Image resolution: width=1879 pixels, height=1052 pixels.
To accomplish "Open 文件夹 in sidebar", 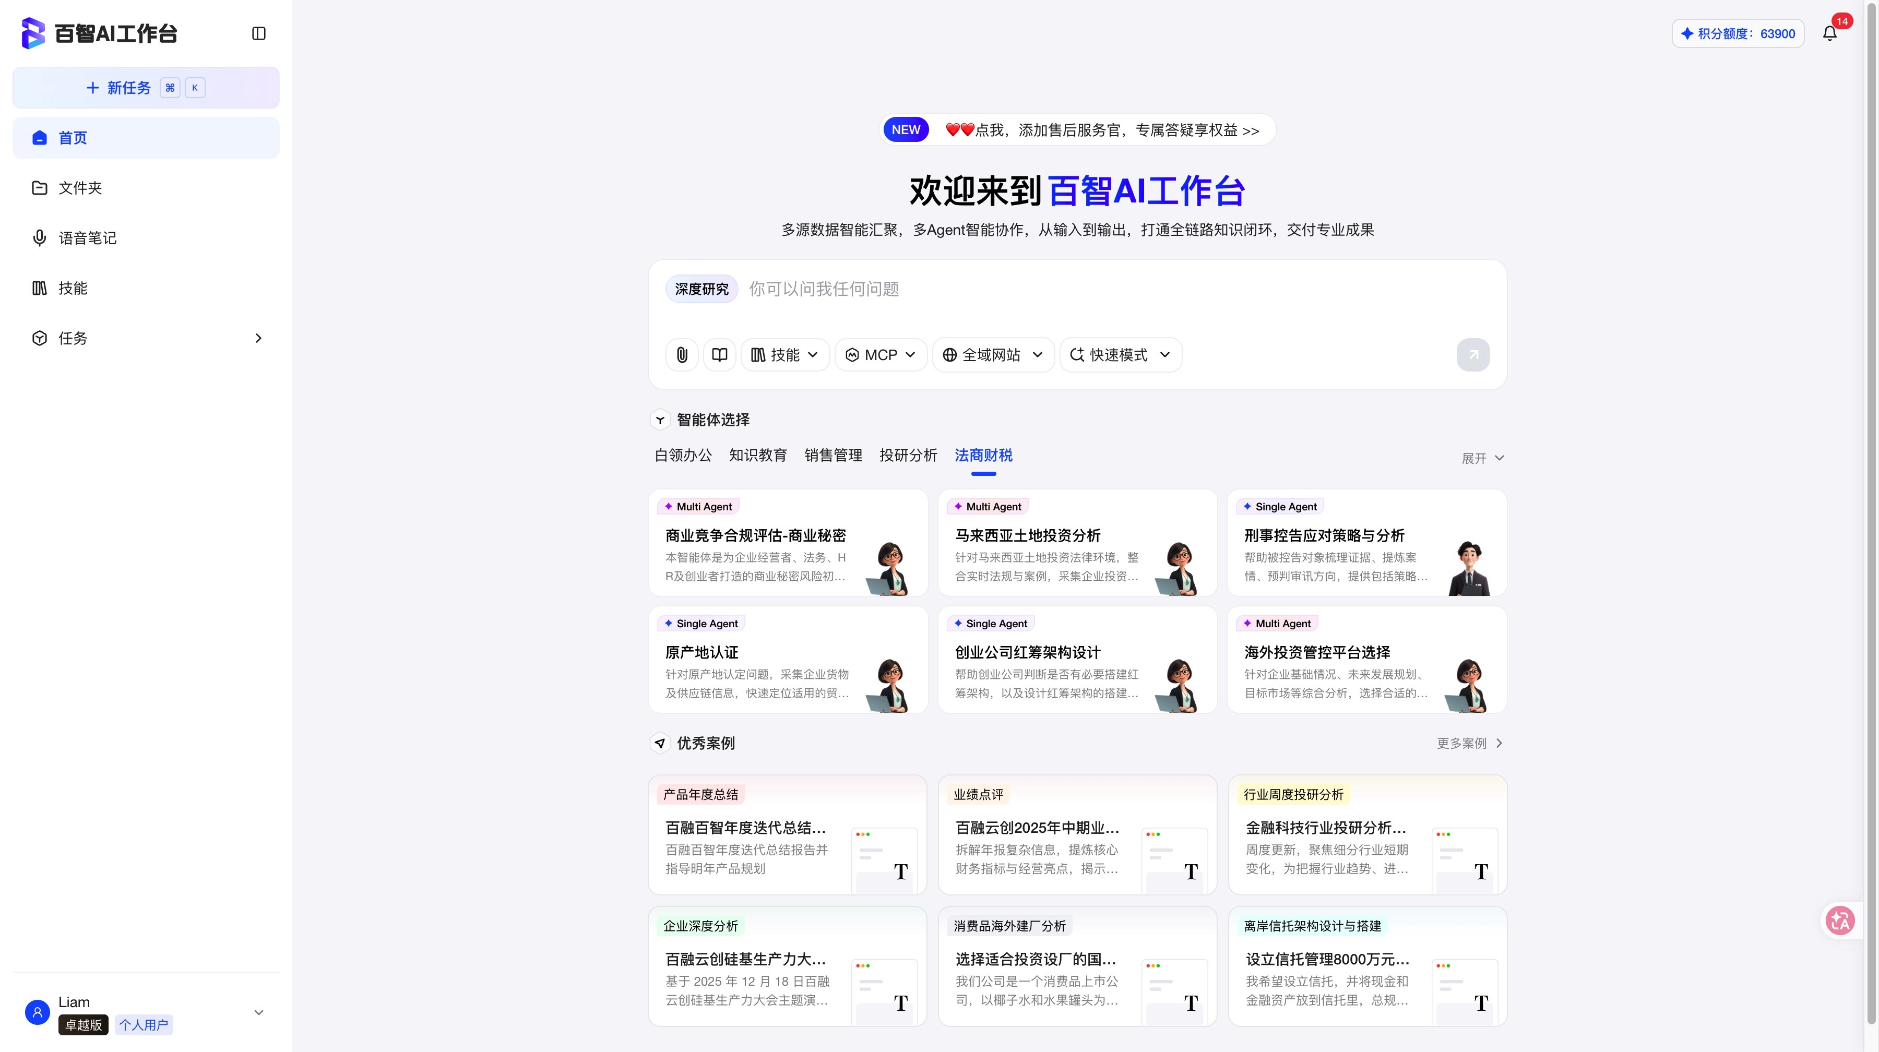I will [146, 188].
